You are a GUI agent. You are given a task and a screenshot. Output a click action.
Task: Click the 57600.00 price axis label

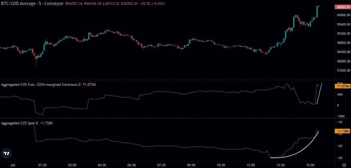(x=343, y=71)
